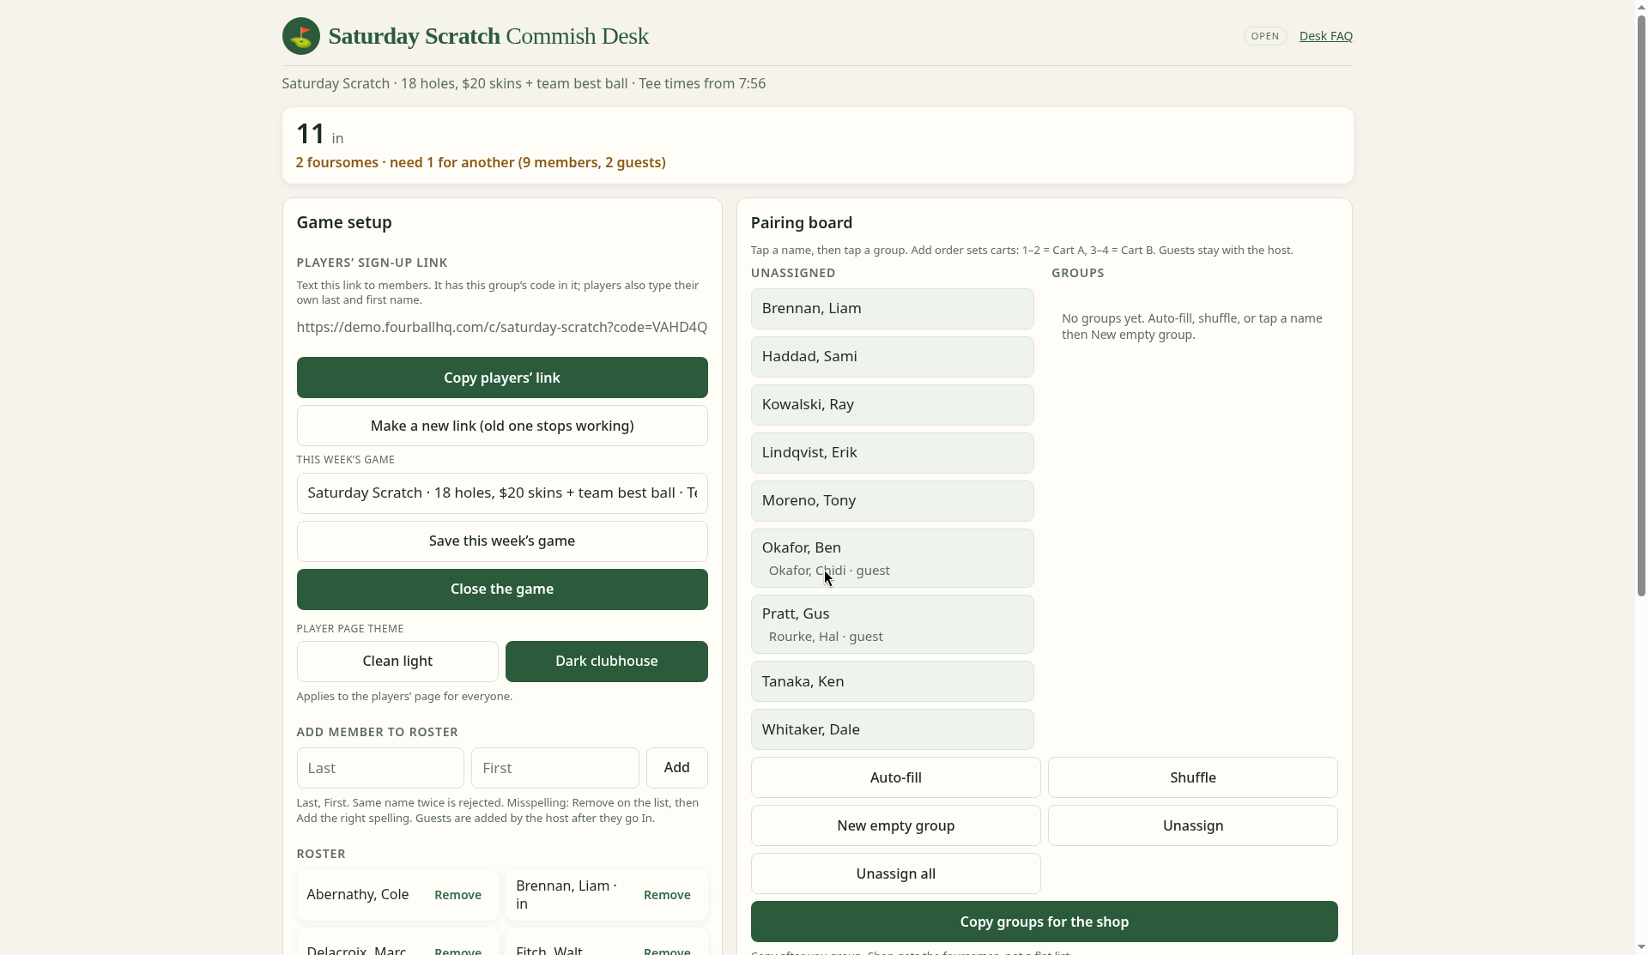The image size is (1648, 955).
Task: Select the Clean light theme
Action: tap(397, 662)
